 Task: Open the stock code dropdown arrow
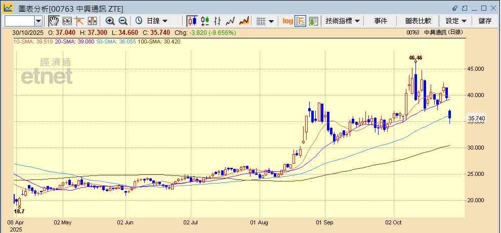(38, 21)
